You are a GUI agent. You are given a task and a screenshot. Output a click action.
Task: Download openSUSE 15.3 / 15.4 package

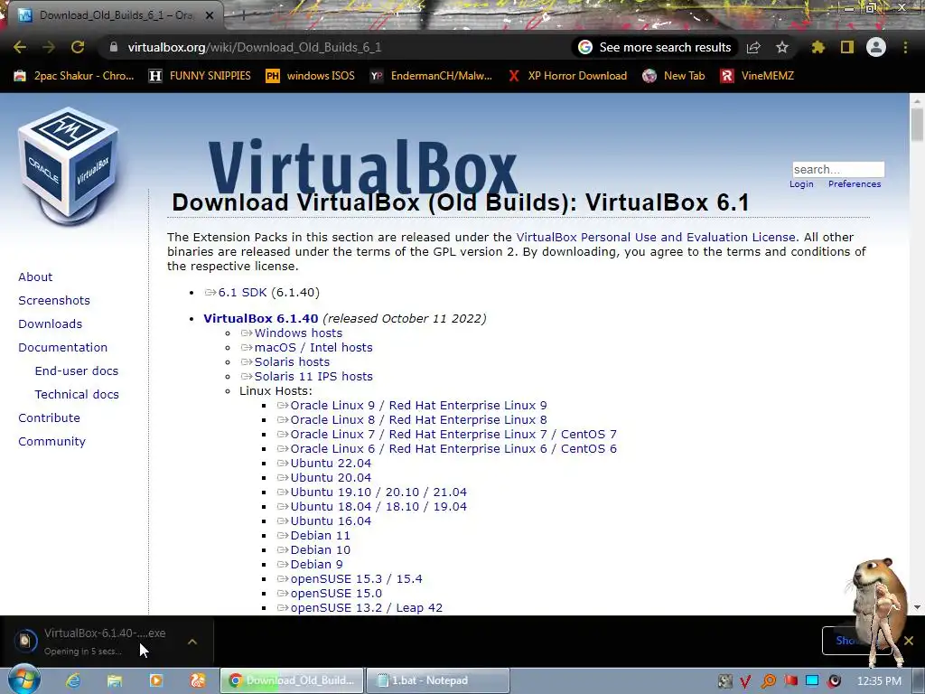click(350, 579)
